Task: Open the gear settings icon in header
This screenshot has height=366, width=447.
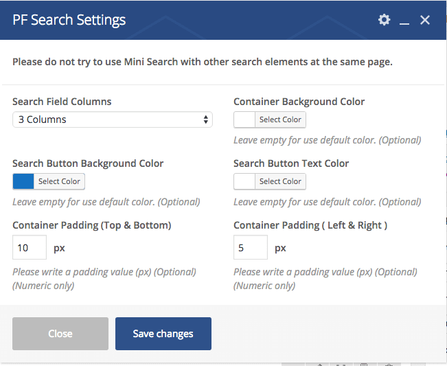Action: (x=384, y=20)
